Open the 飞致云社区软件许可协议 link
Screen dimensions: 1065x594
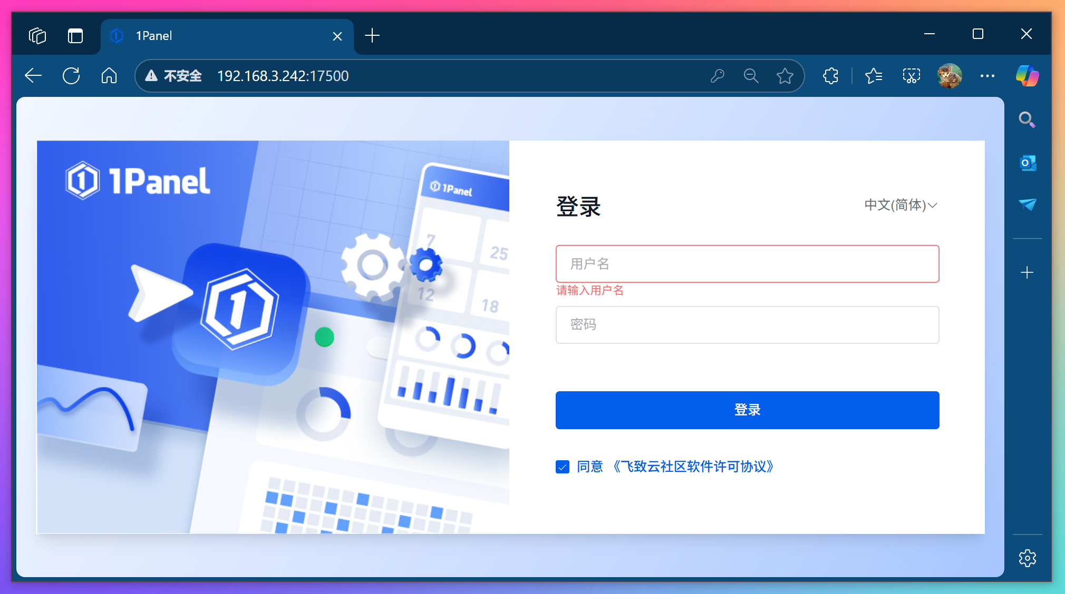pos(693,467)
